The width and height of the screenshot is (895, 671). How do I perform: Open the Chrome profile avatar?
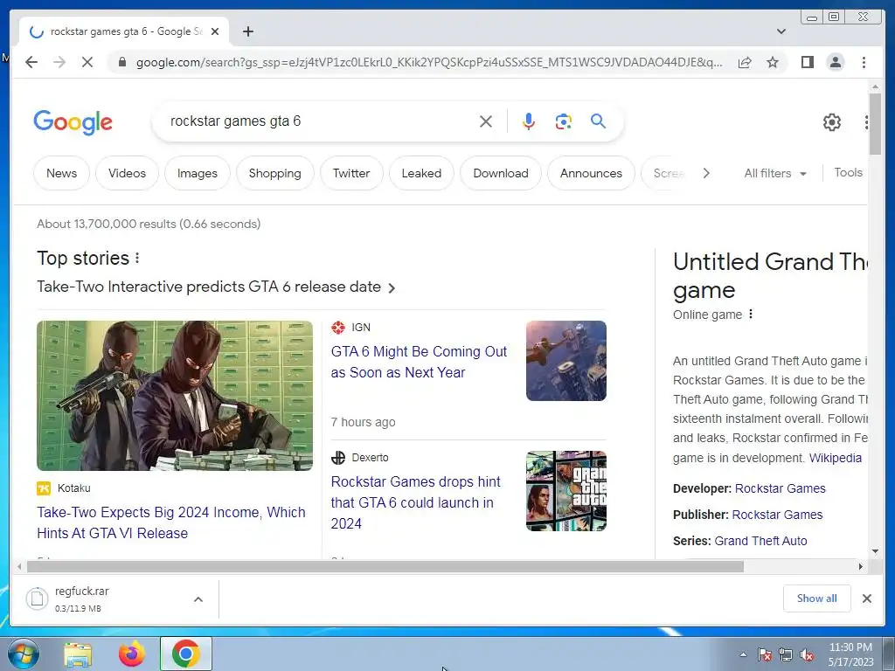[x=835, y=62]
